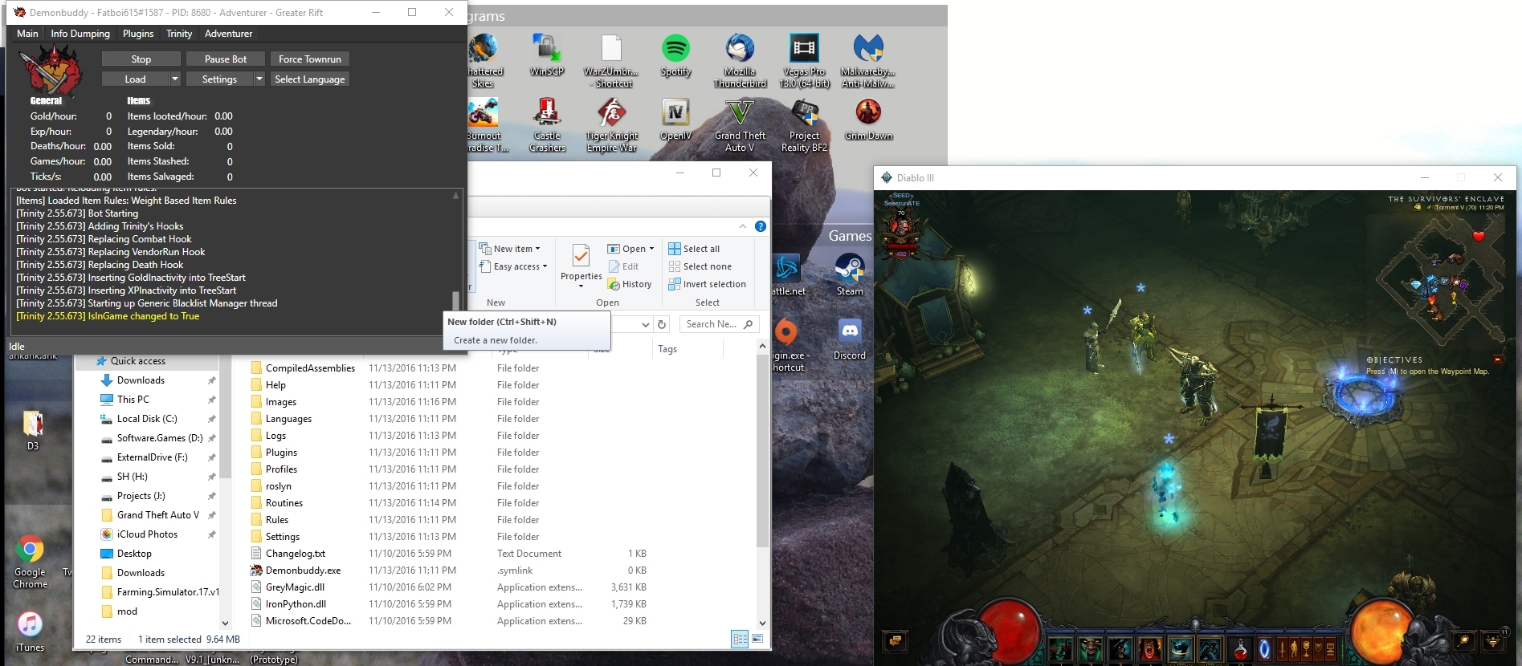Click Select all in Explorer ribbon
The width and height of the screenshot is (1522, 666).
point(695,249)
